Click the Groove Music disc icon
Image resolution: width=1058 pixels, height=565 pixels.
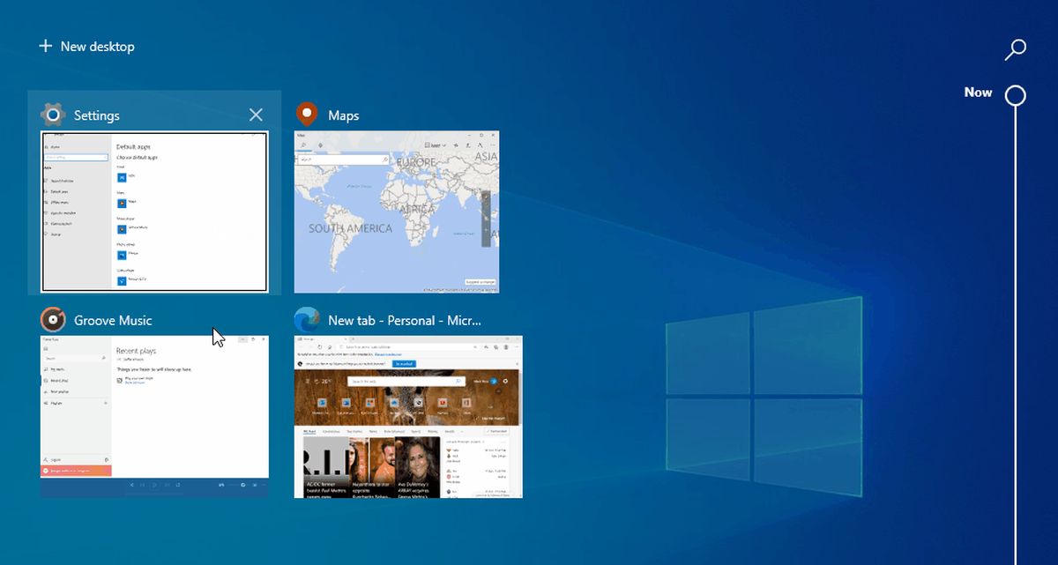click(x=53, y=320)
